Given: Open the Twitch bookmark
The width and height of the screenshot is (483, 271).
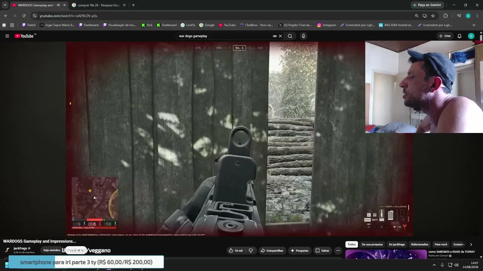Looking at the screenshot, I should pyautogui.click(x=29, y=25).
